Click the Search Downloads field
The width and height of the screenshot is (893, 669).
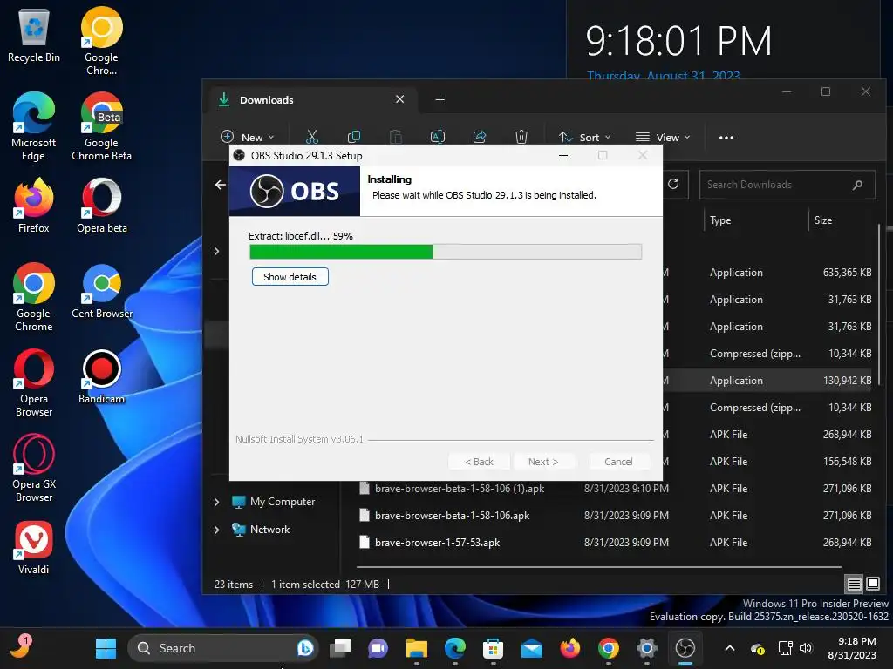coord(787,185)
